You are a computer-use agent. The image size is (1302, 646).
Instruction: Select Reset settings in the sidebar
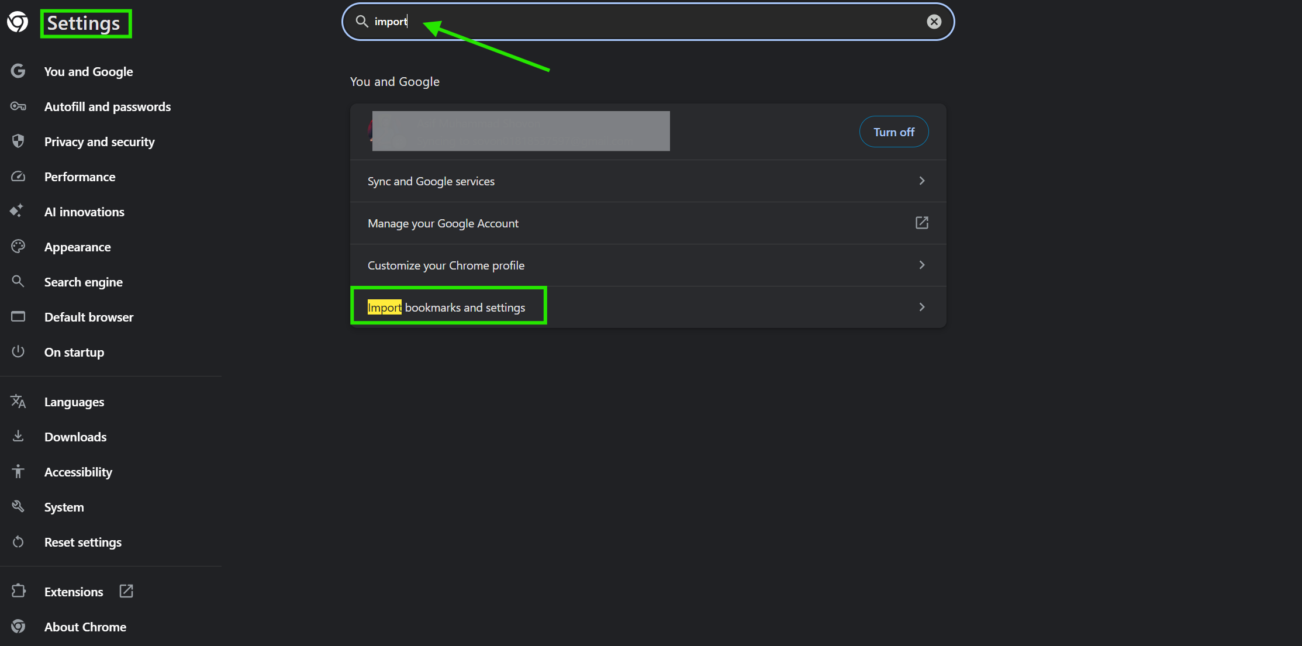[x=83, y=543]
